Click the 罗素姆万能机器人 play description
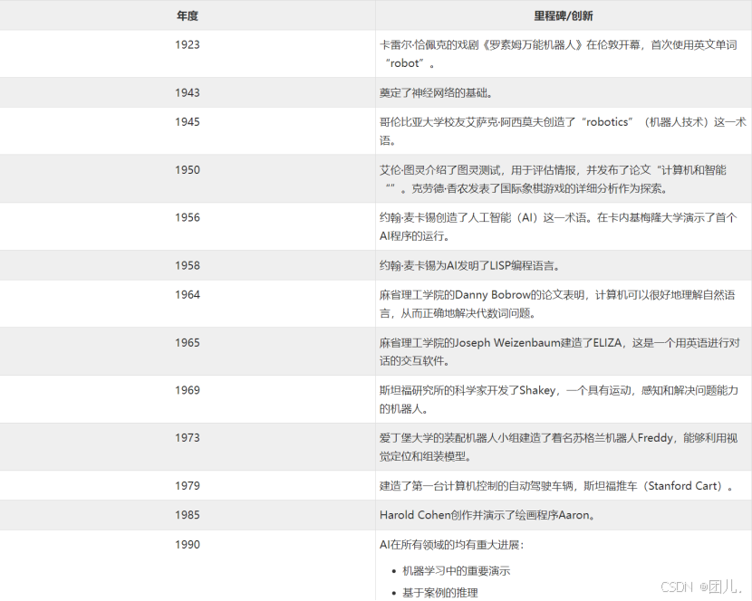The width and height of the screenshot is (752, 601). click(x=558, y=53)
